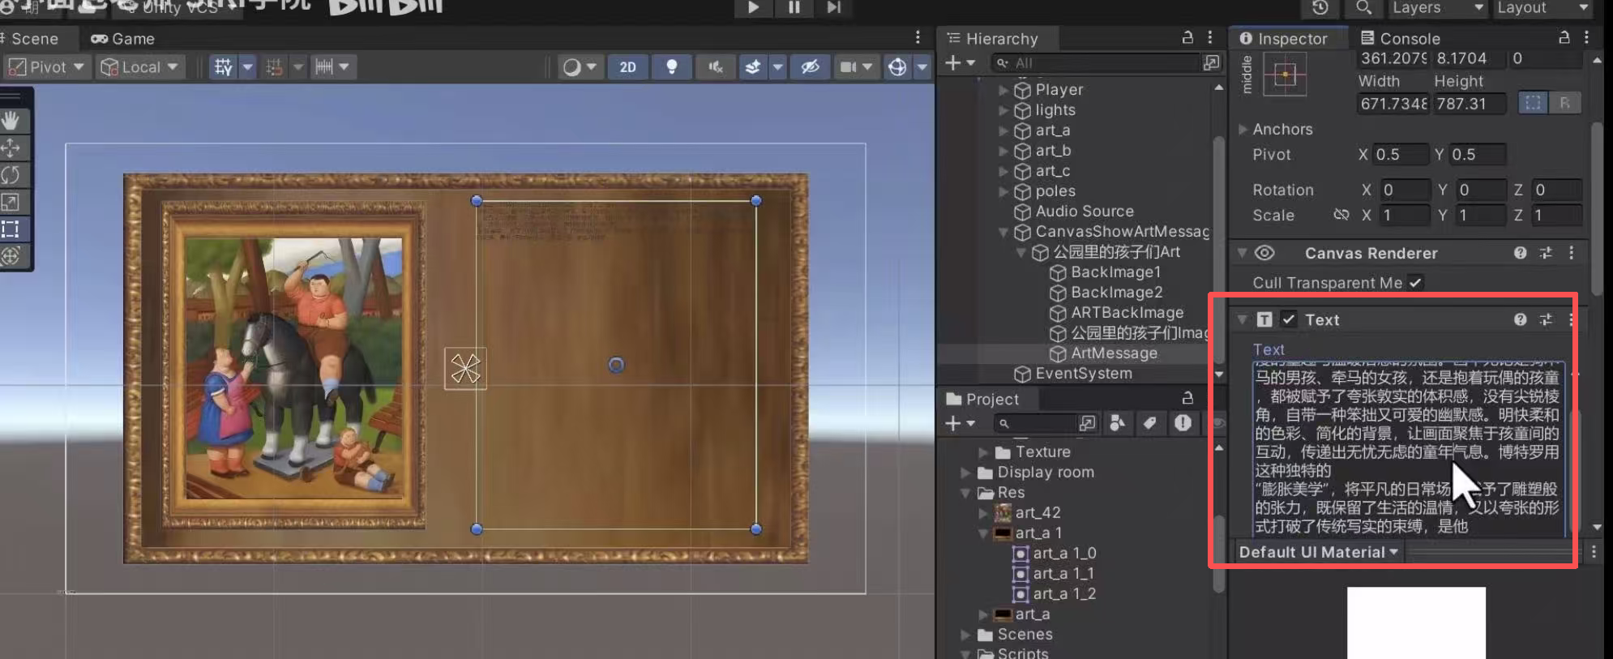This screenshot has height=659, width=1613.
Task: Open the Local handle rotation dropdown
Action: [x=139, y=67]
